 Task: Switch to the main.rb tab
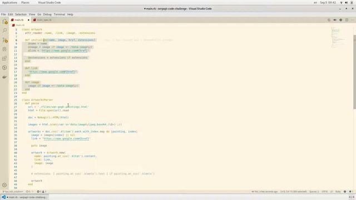[20, 20]
